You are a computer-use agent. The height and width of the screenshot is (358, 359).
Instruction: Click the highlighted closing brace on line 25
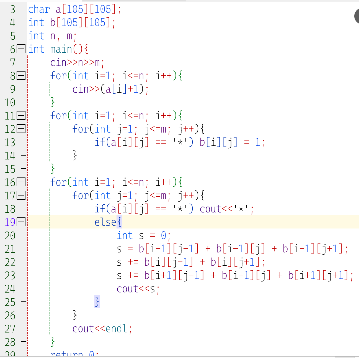click(x=97, y=302)
